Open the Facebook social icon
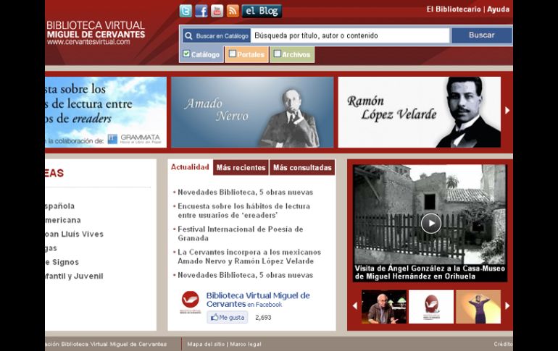Screen dimensions: 558x351 pyautogui.click(x=201, y=11)
